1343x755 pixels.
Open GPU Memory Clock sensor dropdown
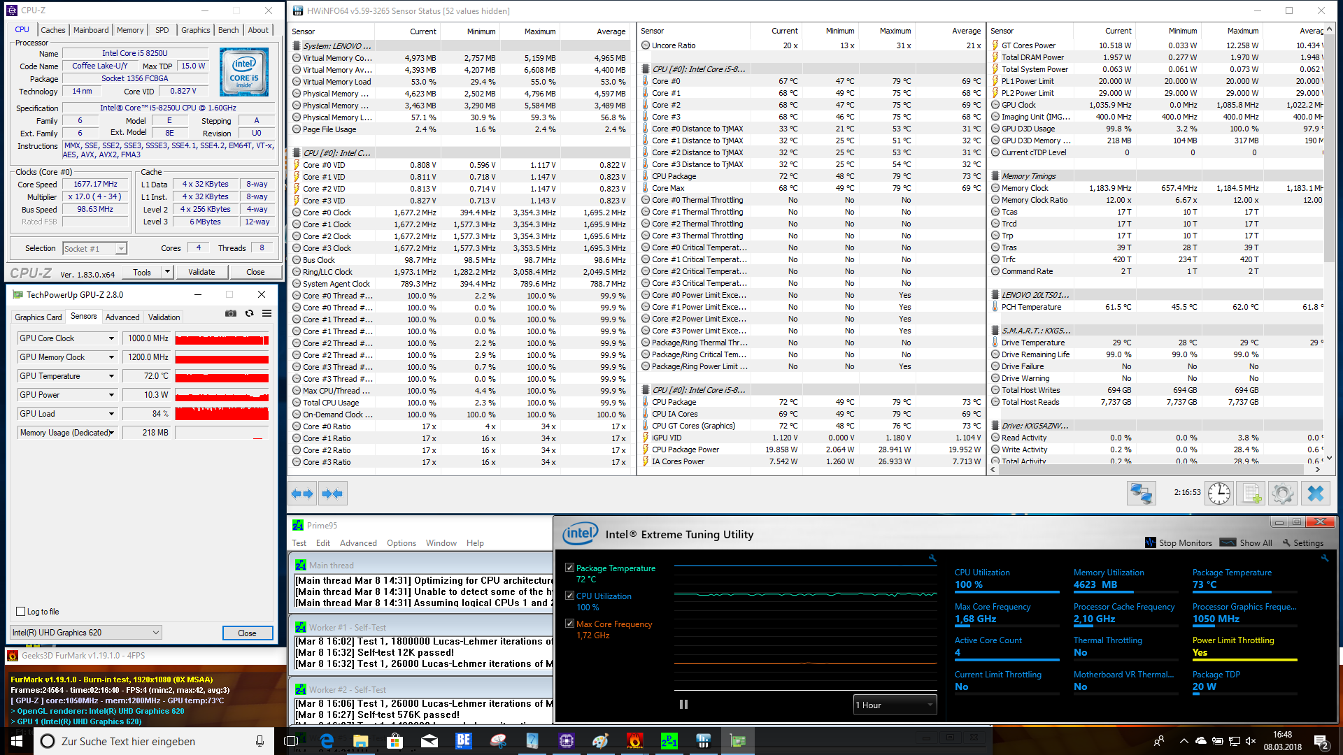[111, 357]
